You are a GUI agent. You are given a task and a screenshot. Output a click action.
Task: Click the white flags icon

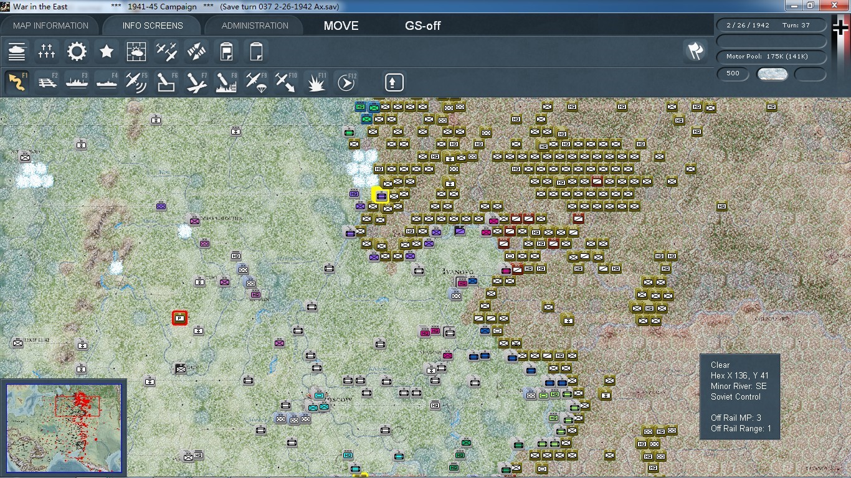695,51
